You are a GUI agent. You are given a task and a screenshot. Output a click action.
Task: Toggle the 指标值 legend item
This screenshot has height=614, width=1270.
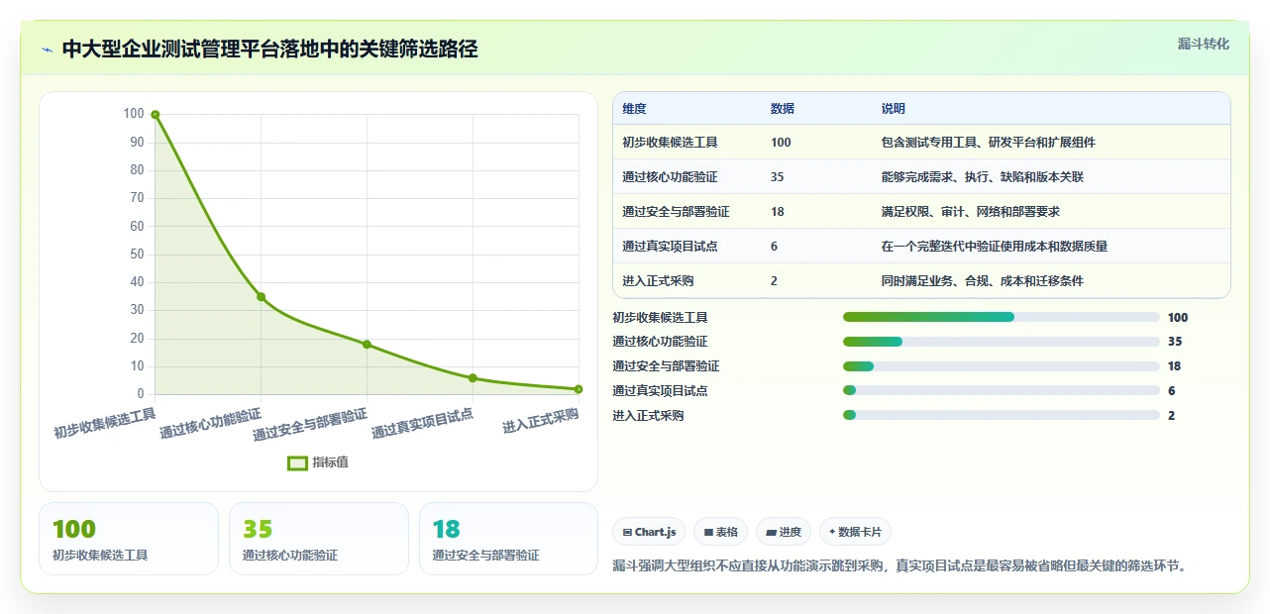coord(317,462)
